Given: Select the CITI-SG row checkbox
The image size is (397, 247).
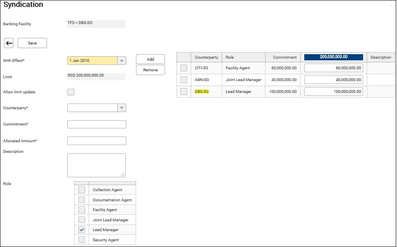Looking at the screenshot, I should coord(184,68).
